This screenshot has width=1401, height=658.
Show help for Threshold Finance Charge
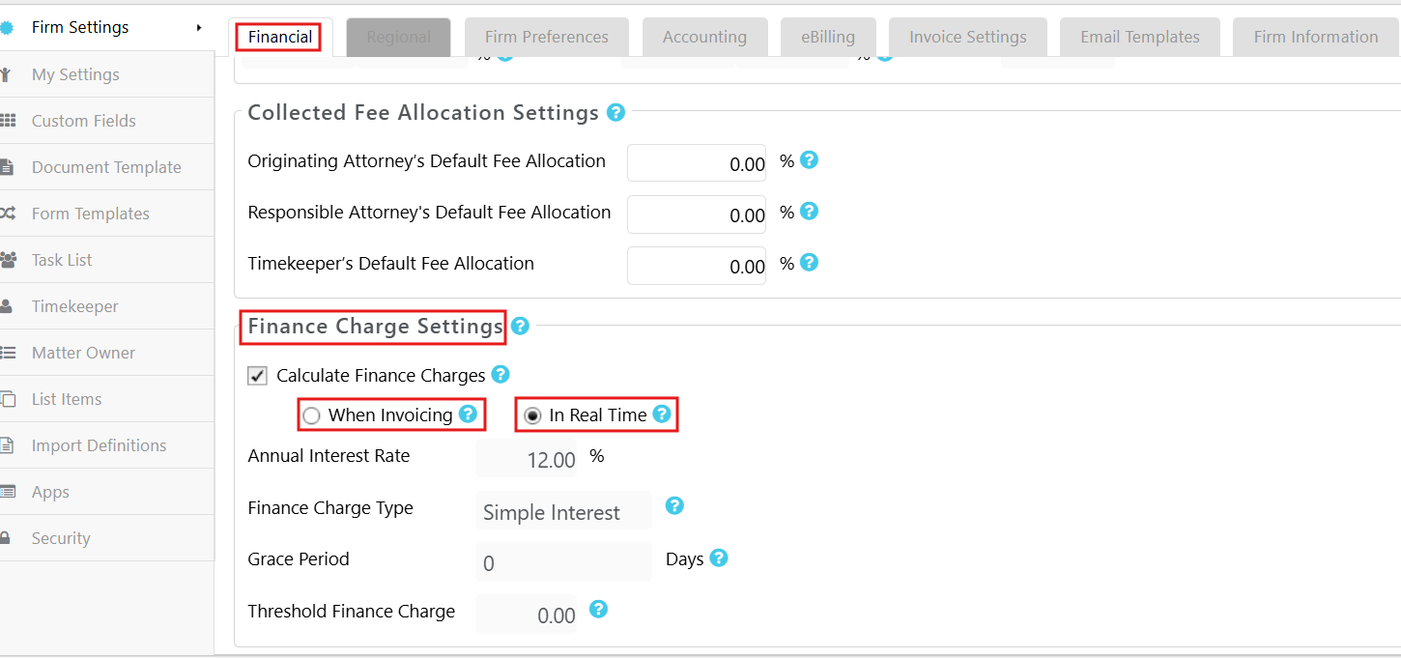pos(598,609)
